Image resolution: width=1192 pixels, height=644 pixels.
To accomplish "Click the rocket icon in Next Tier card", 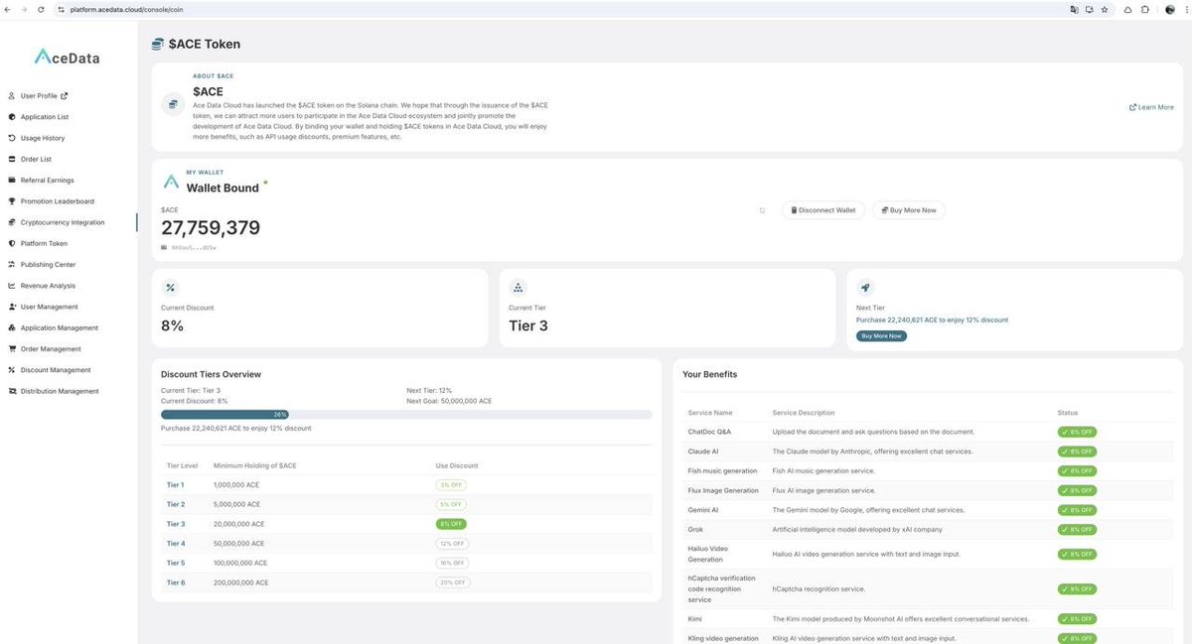I will click(865, 288).
